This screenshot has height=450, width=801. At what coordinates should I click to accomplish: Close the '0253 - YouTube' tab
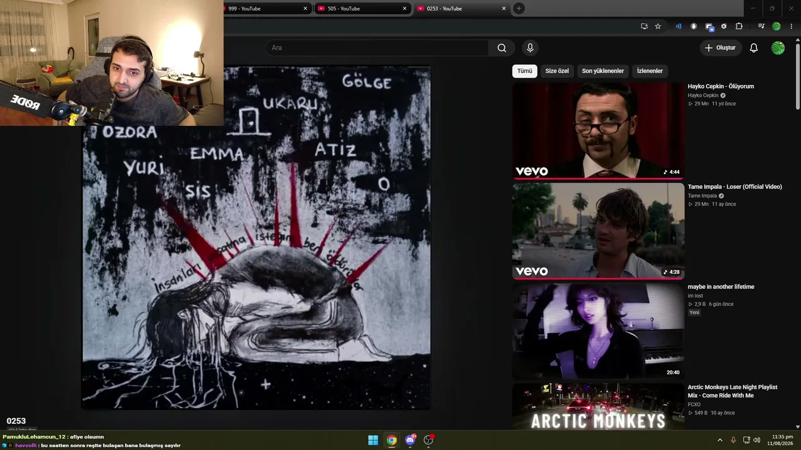(504, 9)
